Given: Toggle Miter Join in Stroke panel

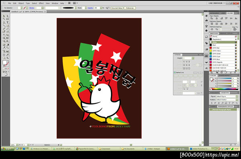Looking at the screenshot, I should point(184,65).
